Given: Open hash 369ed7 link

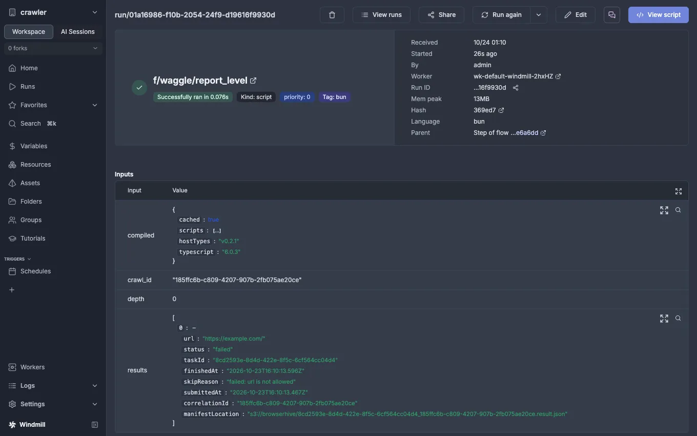Looking at the screenshot, I should coord(501,110).
